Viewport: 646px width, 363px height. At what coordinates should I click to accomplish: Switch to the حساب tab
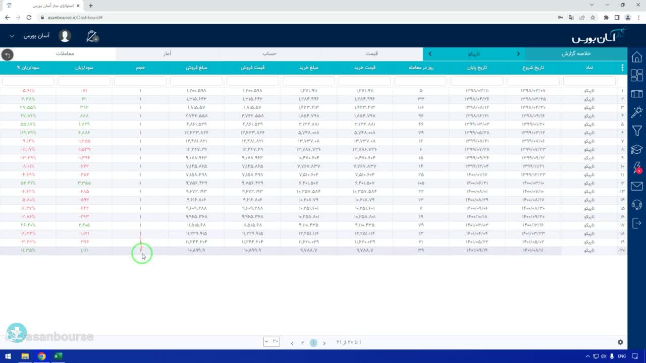(270, 53)
